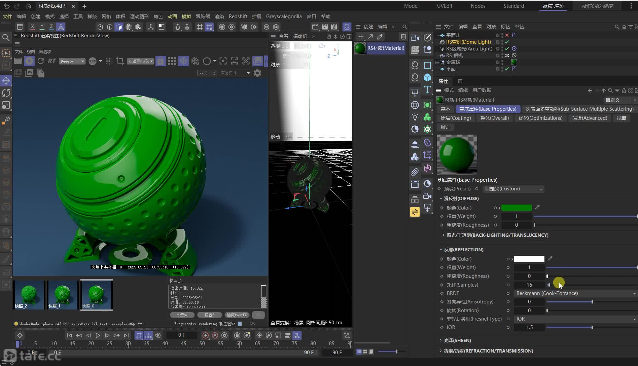
Task: Select the Move tool in left toolbar
Action: pyautogui.click(x=6, y=81)
